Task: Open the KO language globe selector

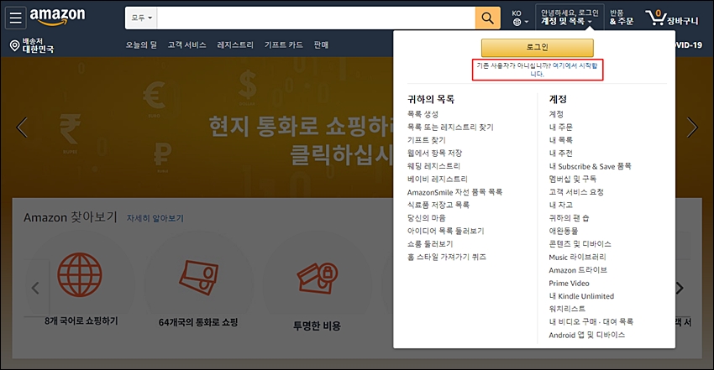Action: [x=520, y=18]
